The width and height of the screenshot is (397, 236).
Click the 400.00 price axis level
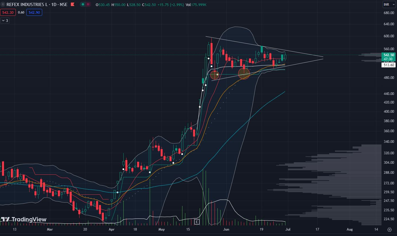389,112
